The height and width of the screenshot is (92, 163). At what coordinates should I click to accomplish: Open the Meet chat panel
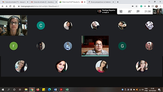(x=138, y=11)
